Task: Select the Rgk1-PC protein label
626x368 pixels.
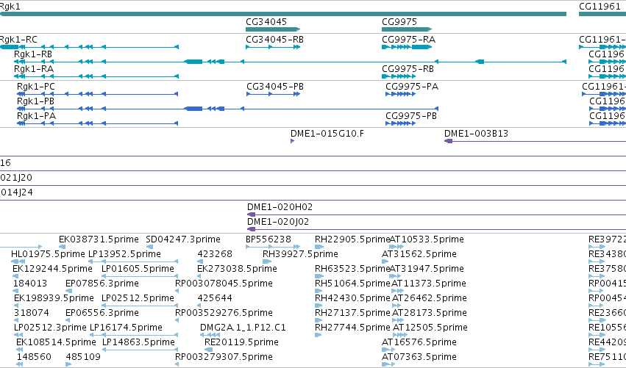Action: pyautogui.click(x=36, y=87)
